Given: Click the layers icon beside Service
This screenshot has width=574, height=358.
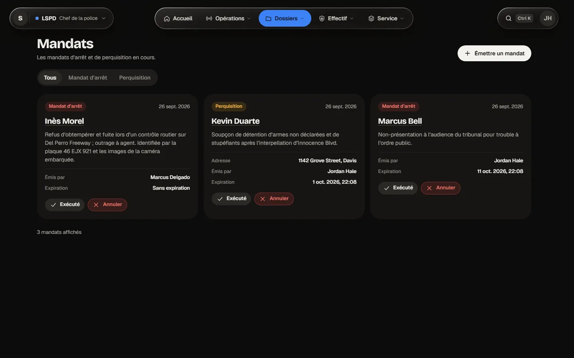Looking at the screenshot, I should pos(371,19).
